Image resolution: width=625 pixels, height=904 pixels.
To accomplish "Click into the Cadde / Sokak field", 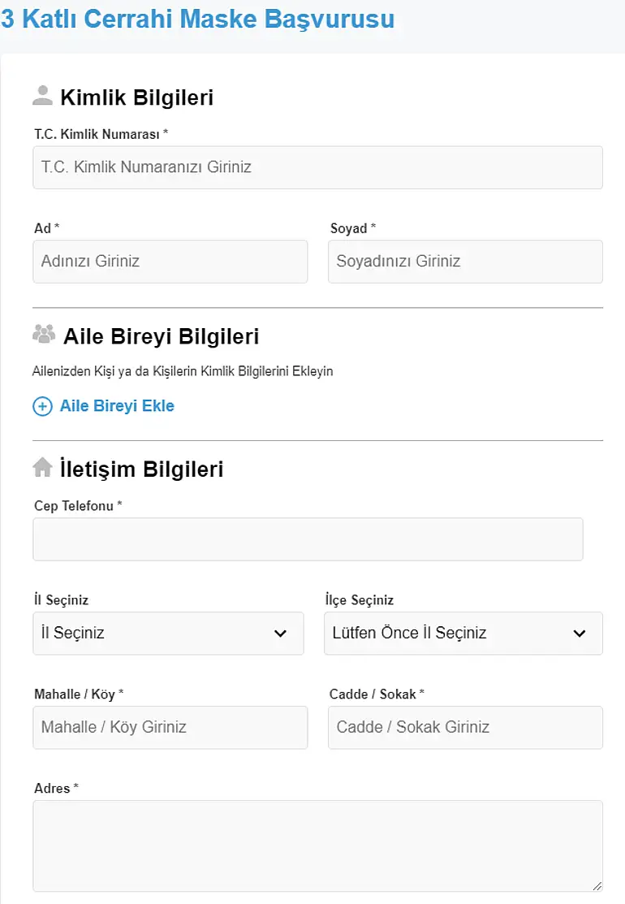I will tap(465, 728).
